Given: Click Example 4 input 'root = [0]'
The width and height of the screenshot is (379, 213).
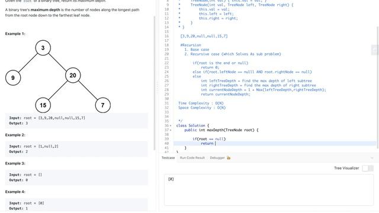Looking at the screenshot, I should point(34,203).
